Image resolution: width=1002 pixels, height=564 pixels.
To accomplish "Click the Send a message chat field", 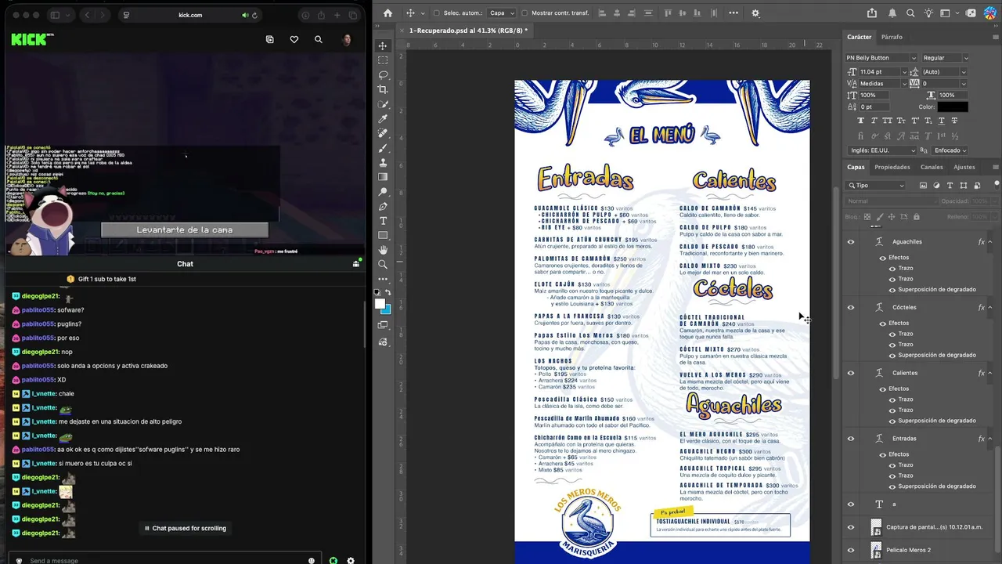I will (166, 560).
